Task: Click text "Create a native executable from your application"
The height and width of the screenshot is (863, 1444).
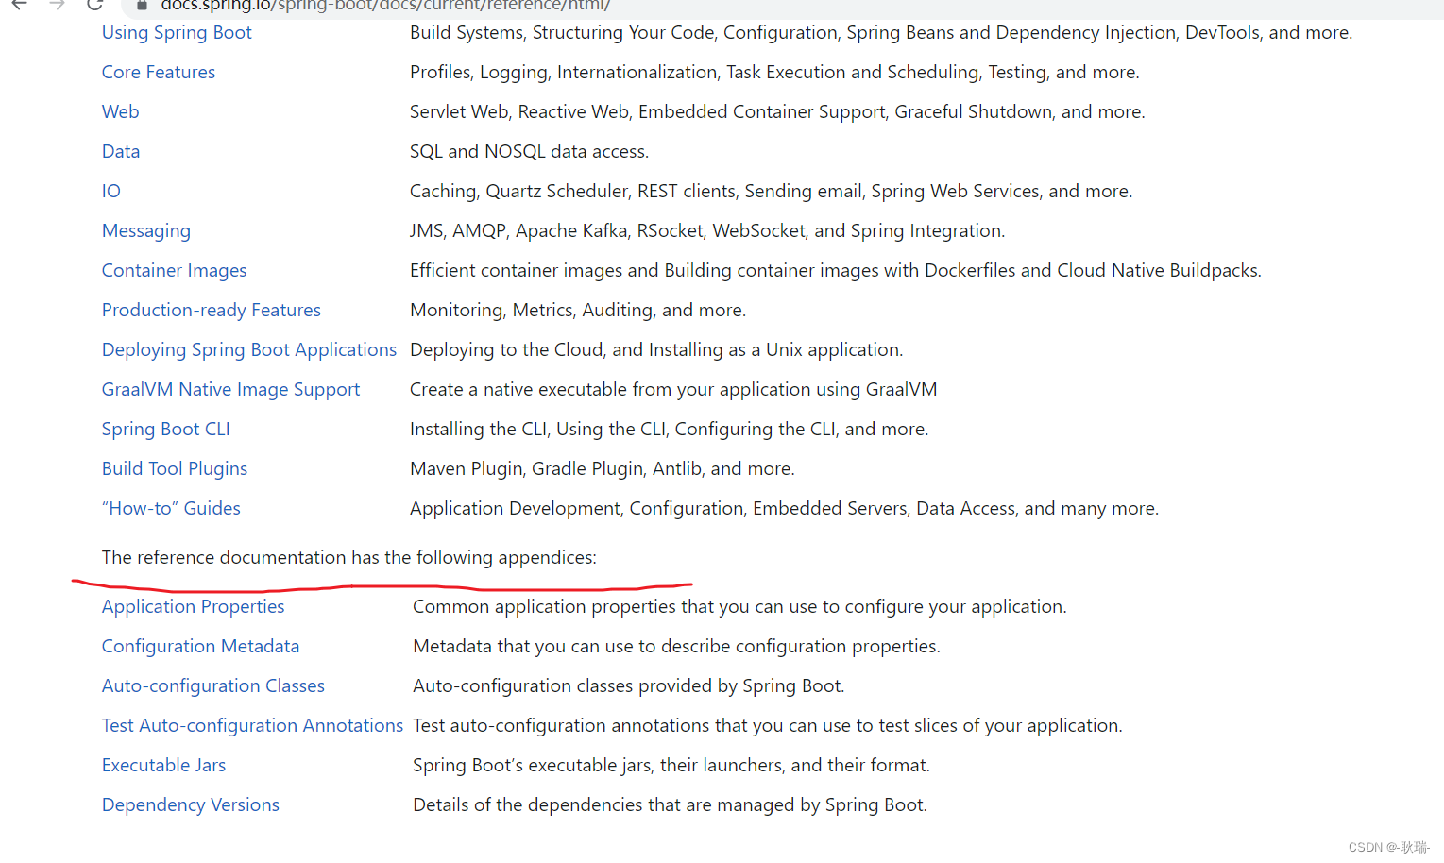Action: pyautogui.click(x=610, y=390)
